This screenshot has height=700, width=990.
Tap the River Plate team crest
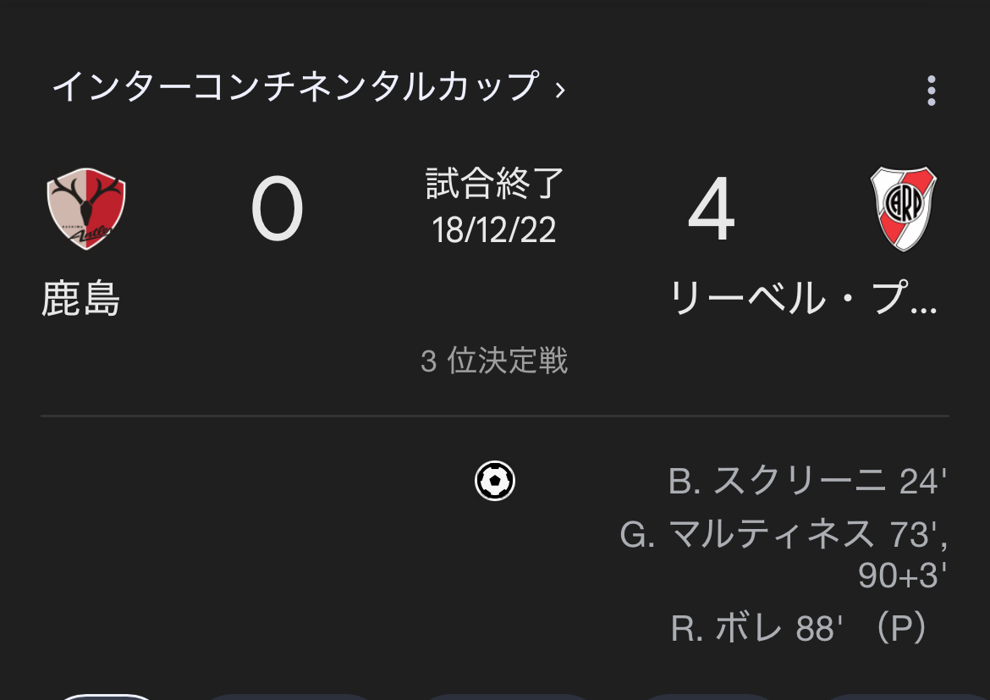tap(903, 208)
